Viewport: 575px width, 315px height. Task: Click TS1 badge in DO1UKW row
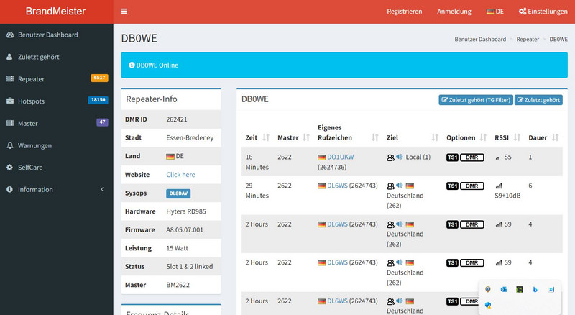pos(453,157)
